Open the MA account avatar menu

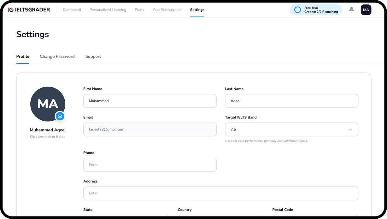[366, 10]
